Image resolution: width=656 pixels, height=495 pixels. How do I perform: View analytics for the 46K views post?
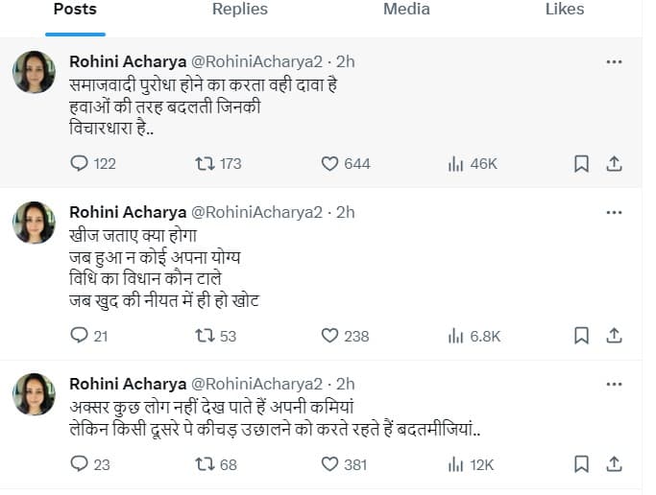click(x=455, y=164)
